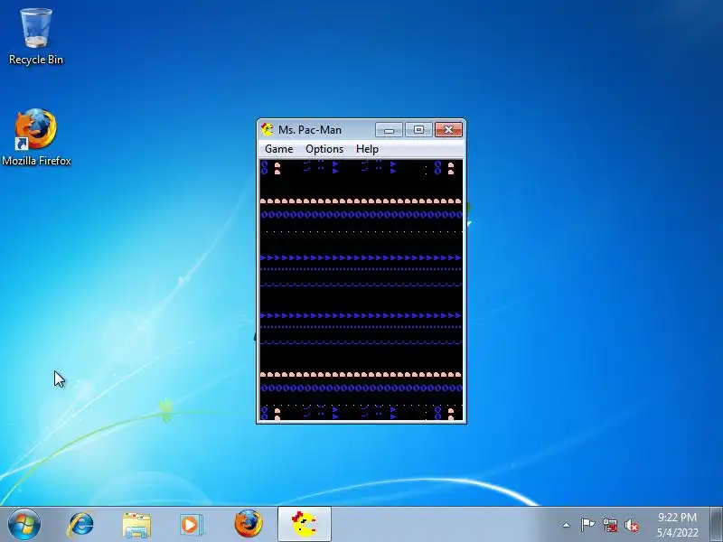
Task: Select the Mozilla Firefox desktop shortcut
Action: [36, 137]
